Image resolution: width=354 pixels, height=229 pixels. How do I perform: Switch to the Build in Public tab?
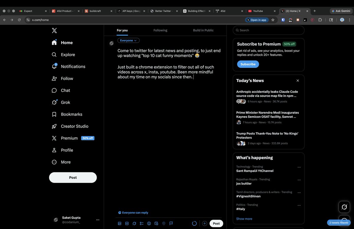click(203, 30)
